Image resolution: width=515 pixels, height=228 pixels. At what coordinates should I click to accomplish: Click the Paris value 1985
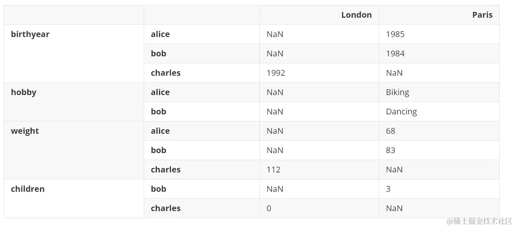pos(395,34)
